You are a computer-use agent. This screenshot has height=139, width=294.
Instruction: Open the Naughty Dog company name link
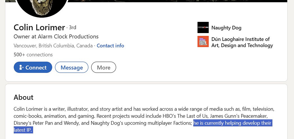click(226, 28)
